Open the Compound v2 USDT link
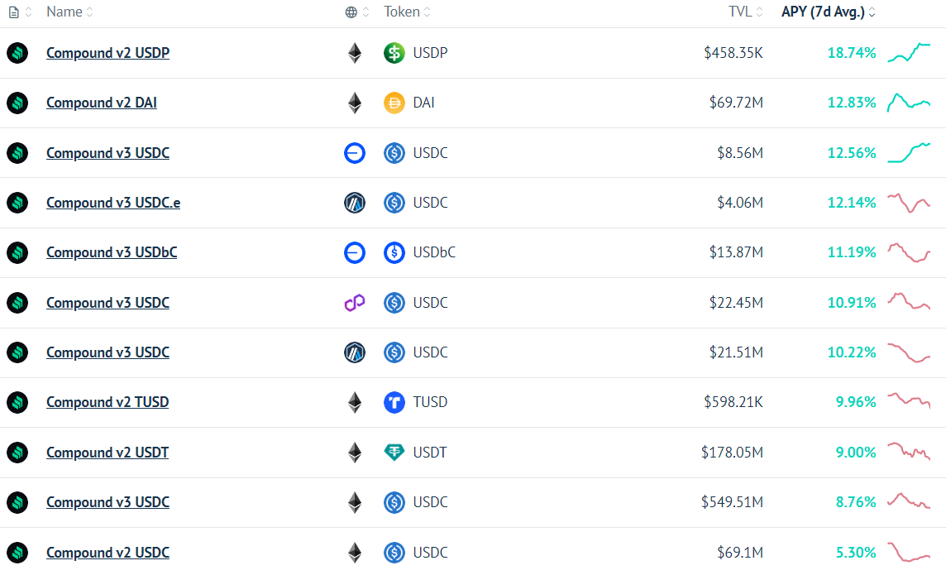Screen dimensions: 946x575 click(107, 453)
